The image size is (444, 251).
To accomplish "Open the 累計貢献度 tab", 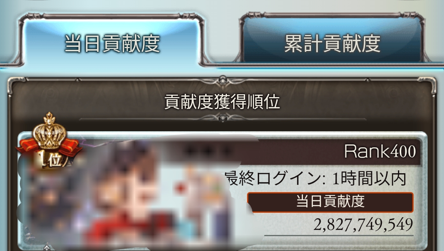I will 332,42.
